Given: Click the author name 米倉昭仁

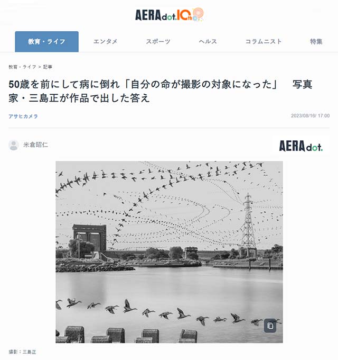Looking at the screenshot, I should click(36, 145).
